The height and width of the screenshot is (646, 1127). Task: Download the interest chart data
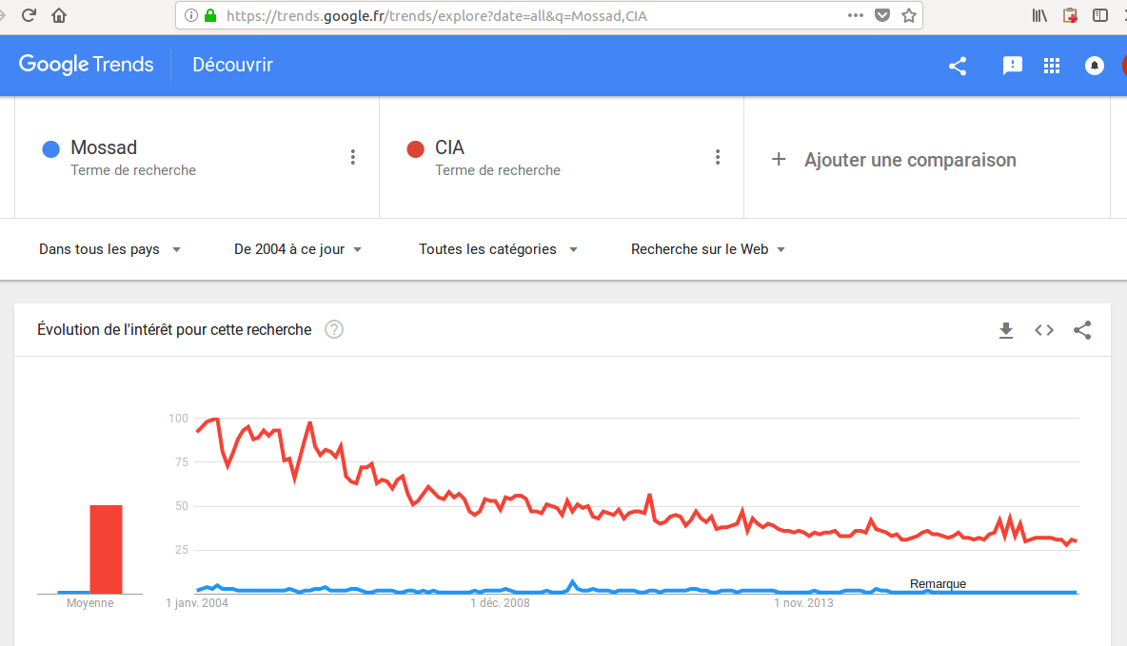1006,330
